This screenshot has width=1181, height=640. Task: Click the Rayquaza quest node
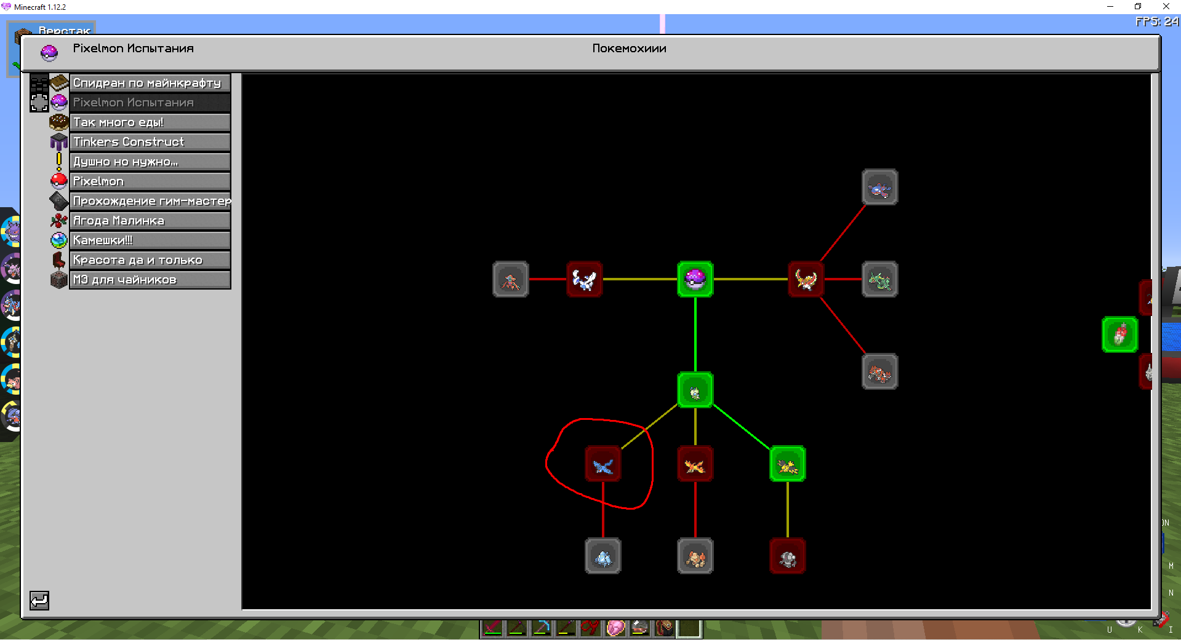(879, 279)
